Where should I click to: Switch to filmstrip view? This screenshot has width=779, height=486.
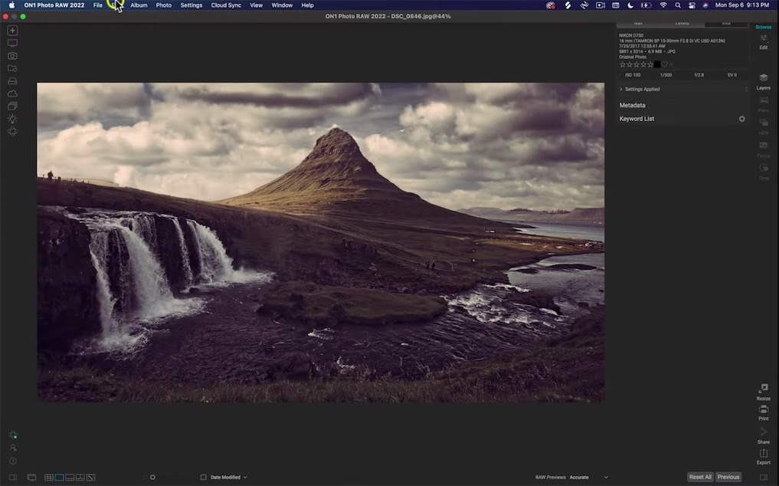(70, 478)
